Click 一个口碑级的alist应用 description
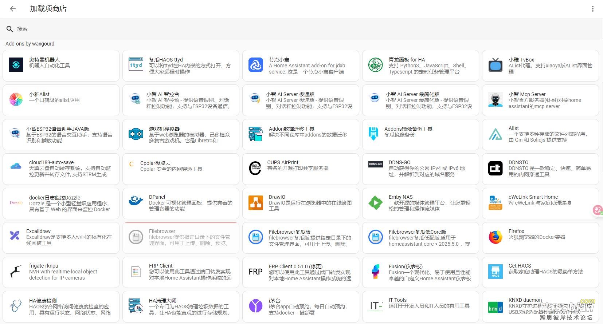 pyautogui.click(x=54, y=100)
